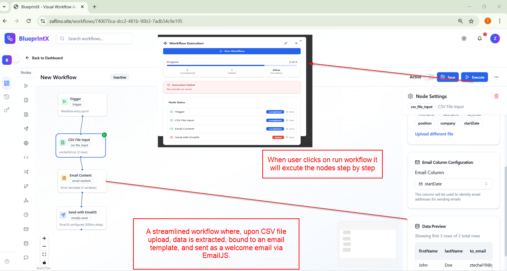Click the 'to_email' table header
Screen dimensions: 507x271
pos(478,251)
